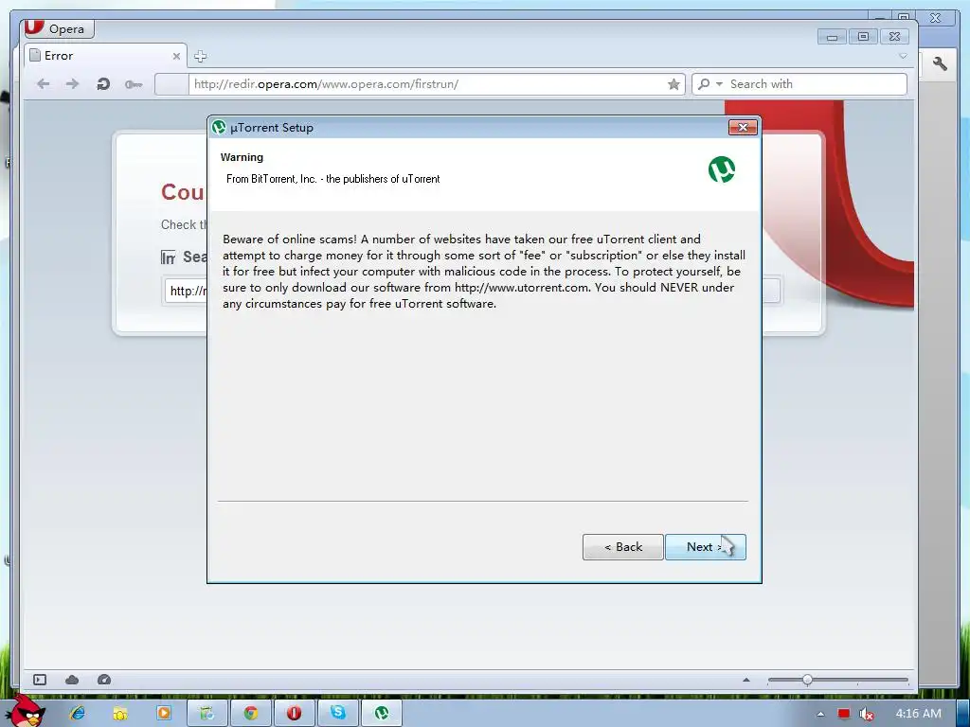Navigate back in Opera
The height and width of the screenshot is (727, 970).
[x=43, y=84]
